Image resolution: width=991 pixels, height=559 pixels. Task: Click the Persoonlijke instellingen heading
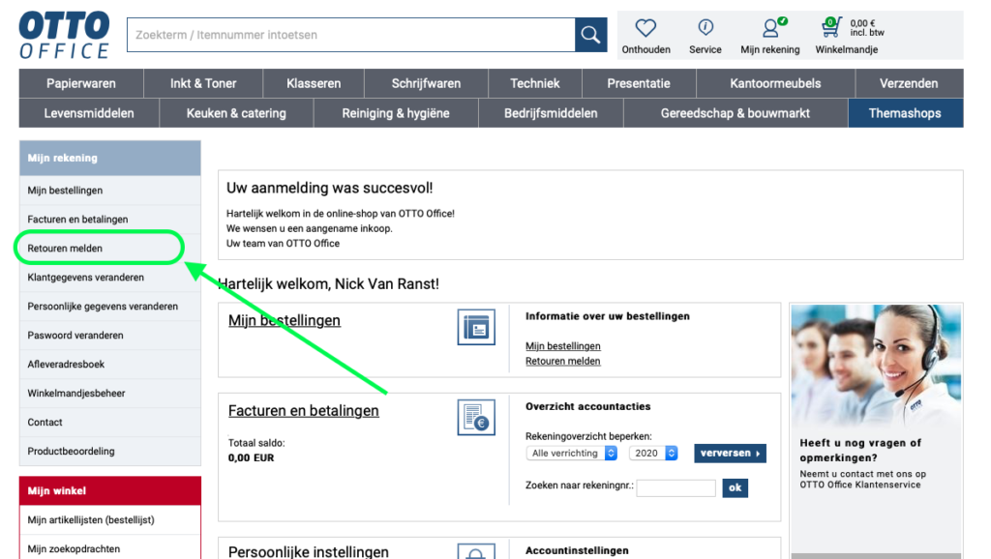tap(309, 551)
